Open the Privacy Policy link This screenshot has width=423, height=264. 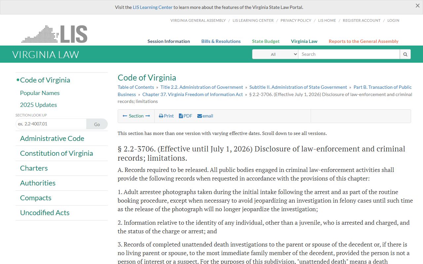tap(296, 20)
